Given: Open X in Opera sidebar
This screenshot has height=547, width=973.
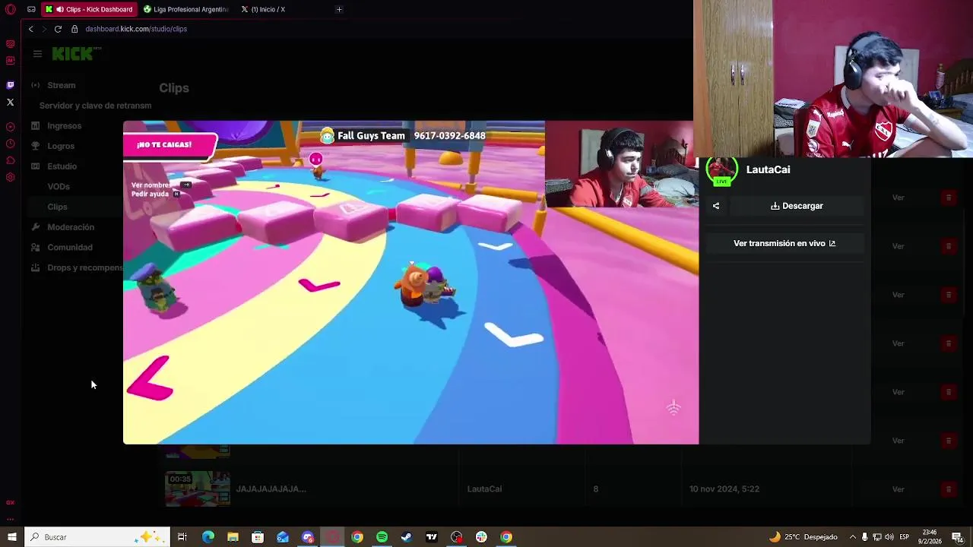Looking at the screenshot, I should 10,102.
